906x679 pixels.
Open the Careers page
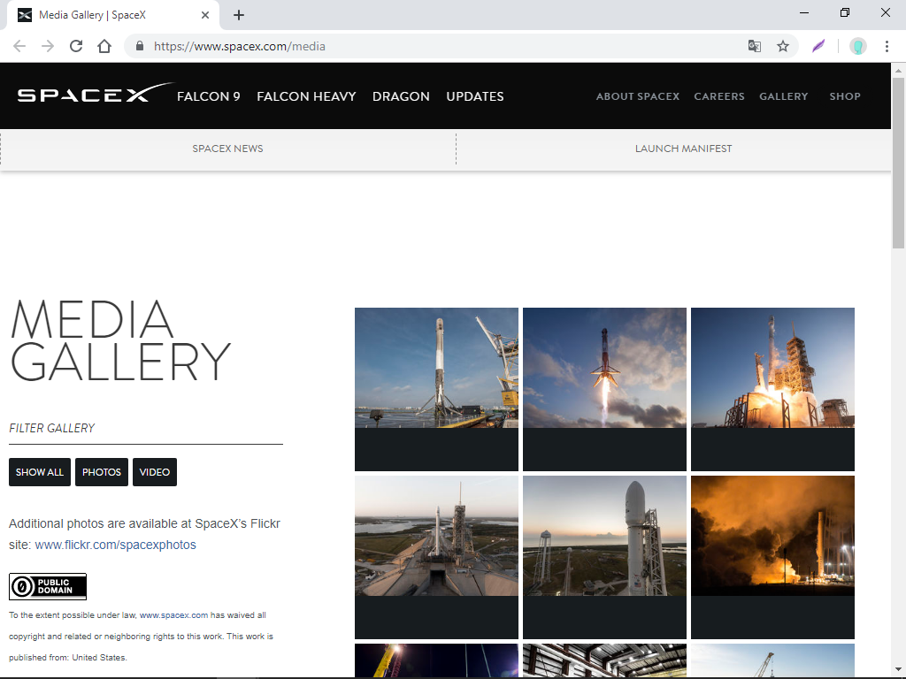click(719, 96)
